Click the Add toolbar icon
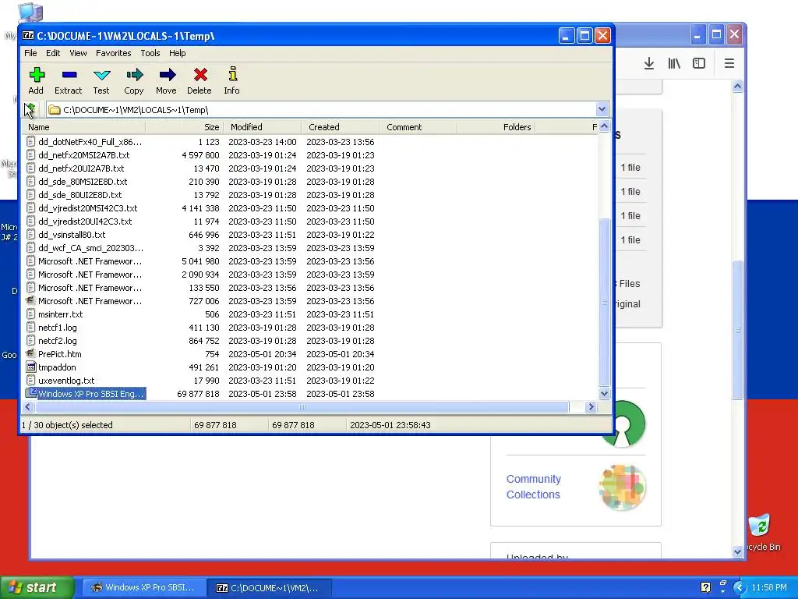 (36, 76)
